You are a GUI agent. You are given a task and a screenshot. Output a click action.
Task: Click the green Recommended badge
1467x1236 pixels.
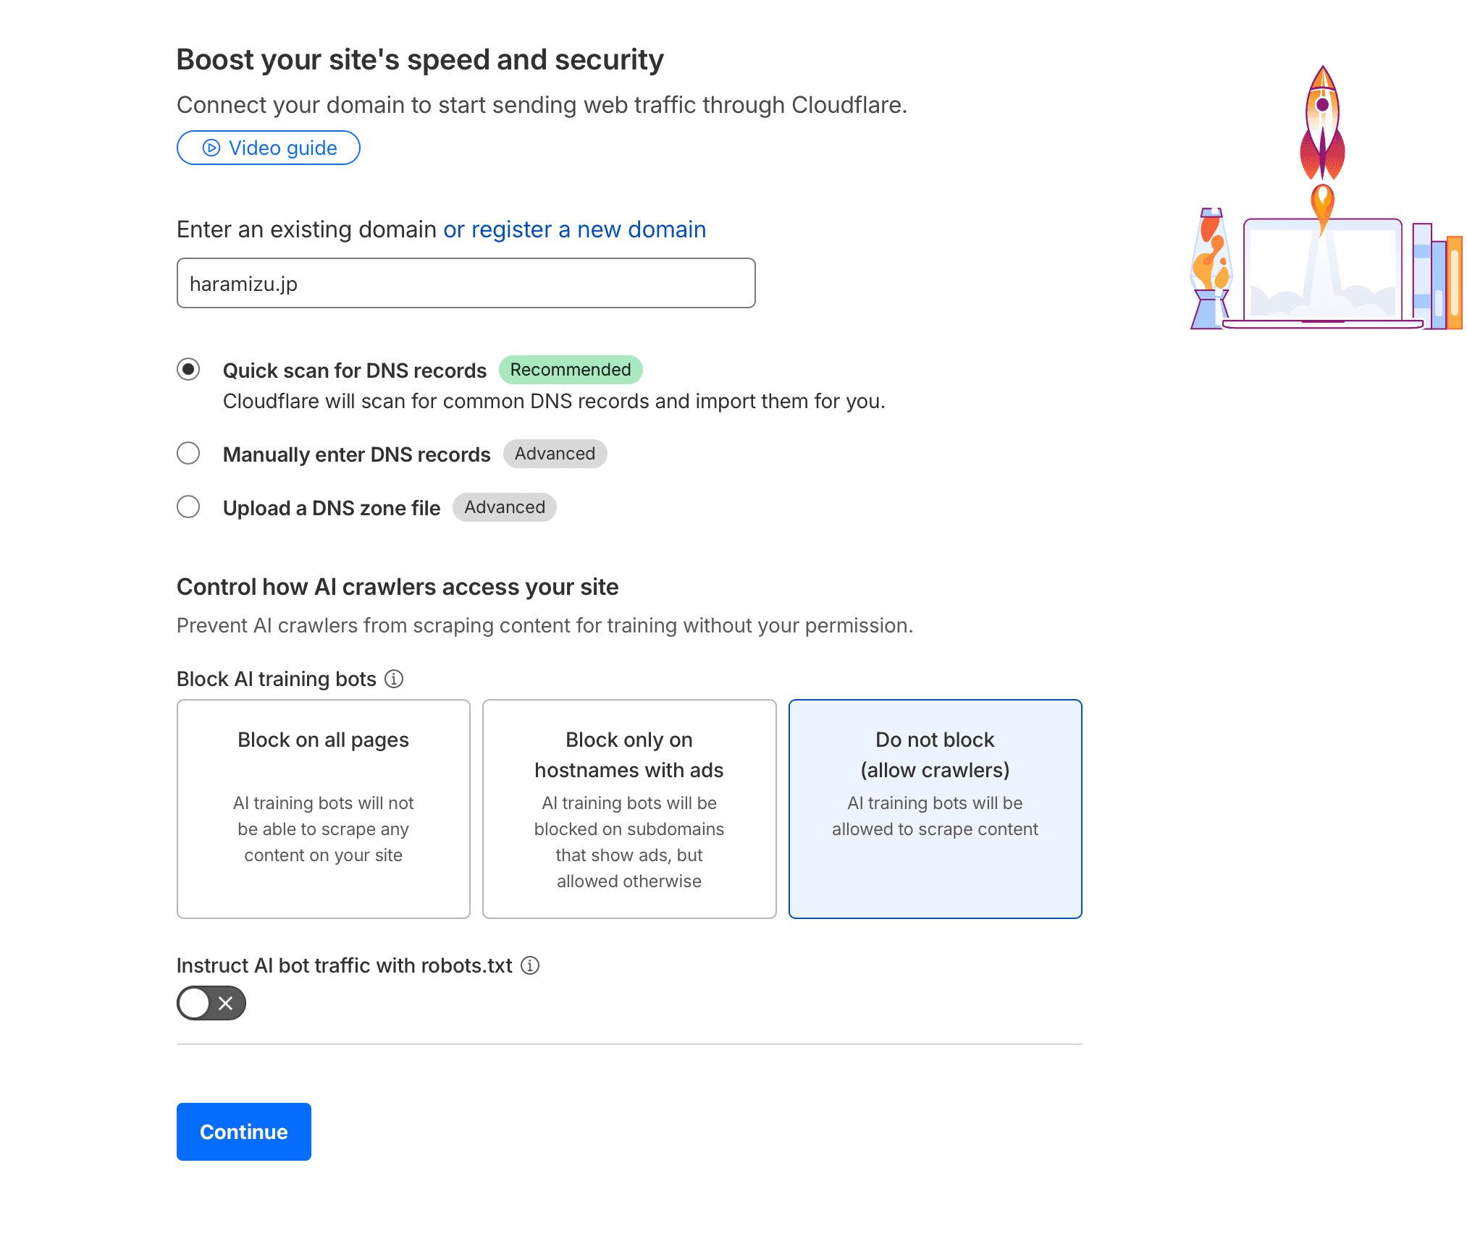tap(571, 370)
